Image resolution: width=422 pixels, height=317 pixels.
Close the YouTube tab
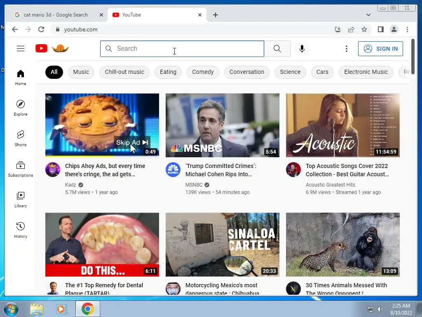[200, 15]
